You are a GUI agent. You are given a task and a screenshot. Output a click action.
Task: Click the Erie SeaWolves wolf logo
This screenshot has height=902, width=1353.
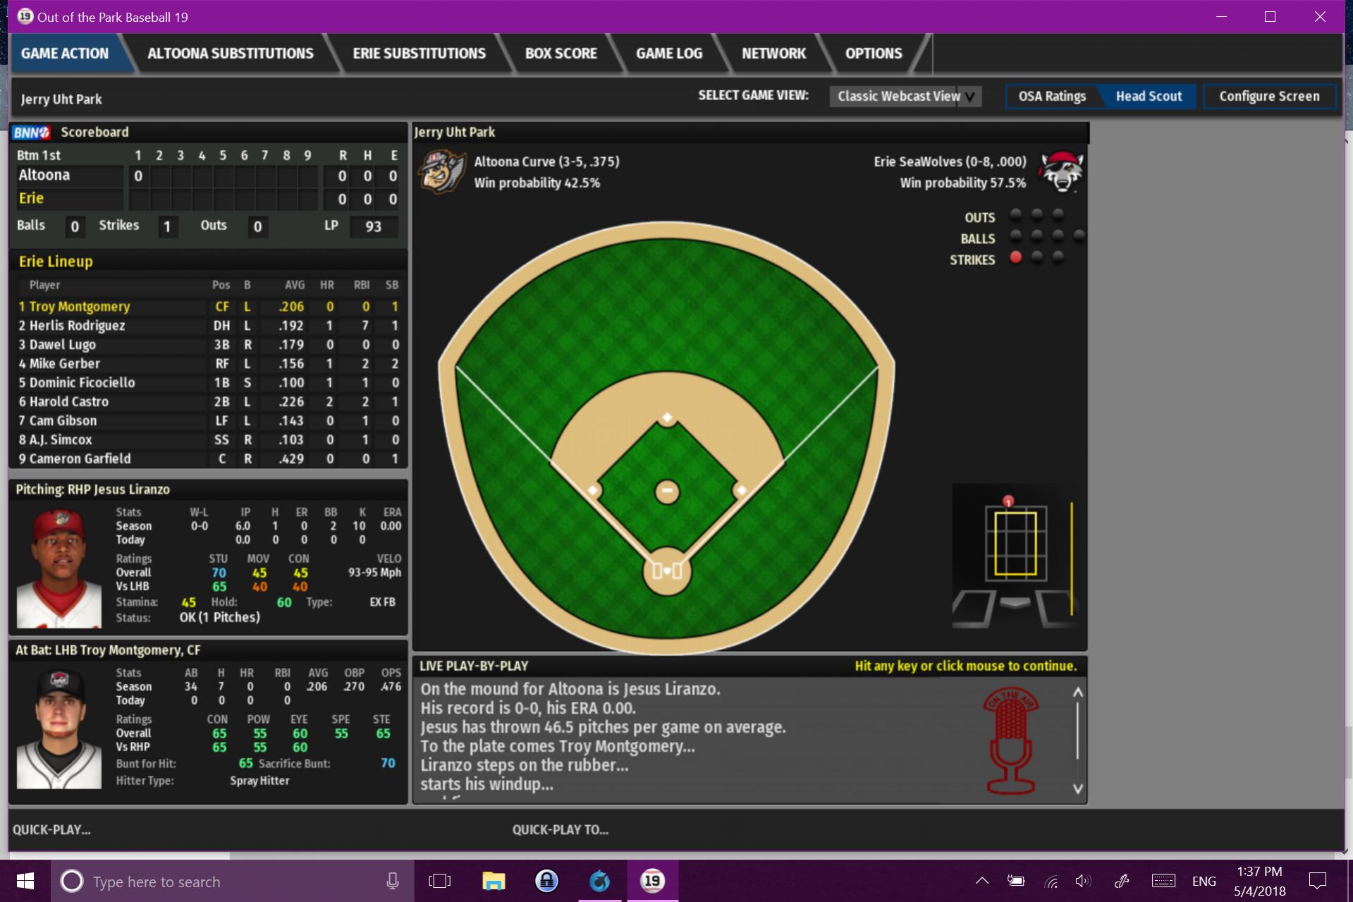pos(1061,171)
